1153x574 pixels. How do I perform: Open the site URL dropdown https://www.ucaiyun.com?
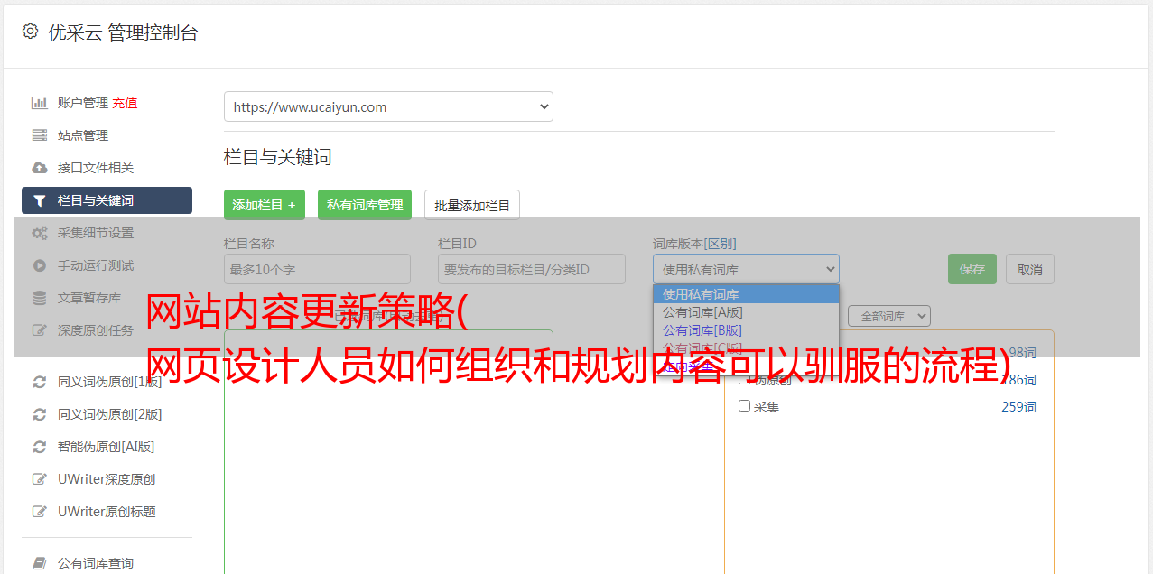coord(388,106)
